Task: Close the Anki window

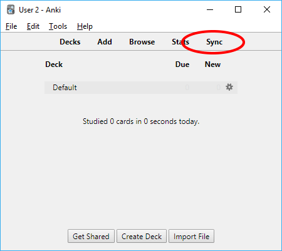Action: pos(267,9)
